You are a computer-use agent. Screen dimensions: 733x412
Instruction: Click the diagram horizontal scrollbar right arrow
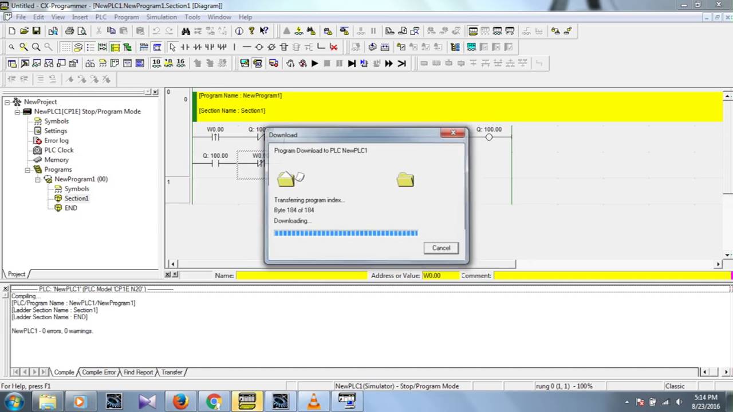pyautogui.click(x=719, y=264)
